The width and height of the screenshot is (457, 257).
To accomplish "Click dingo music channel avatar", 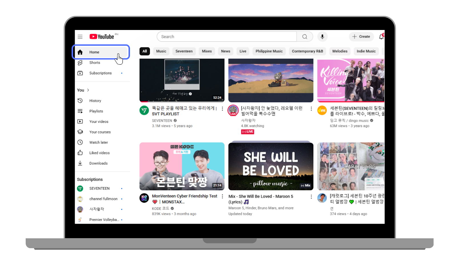I will 322,110.
